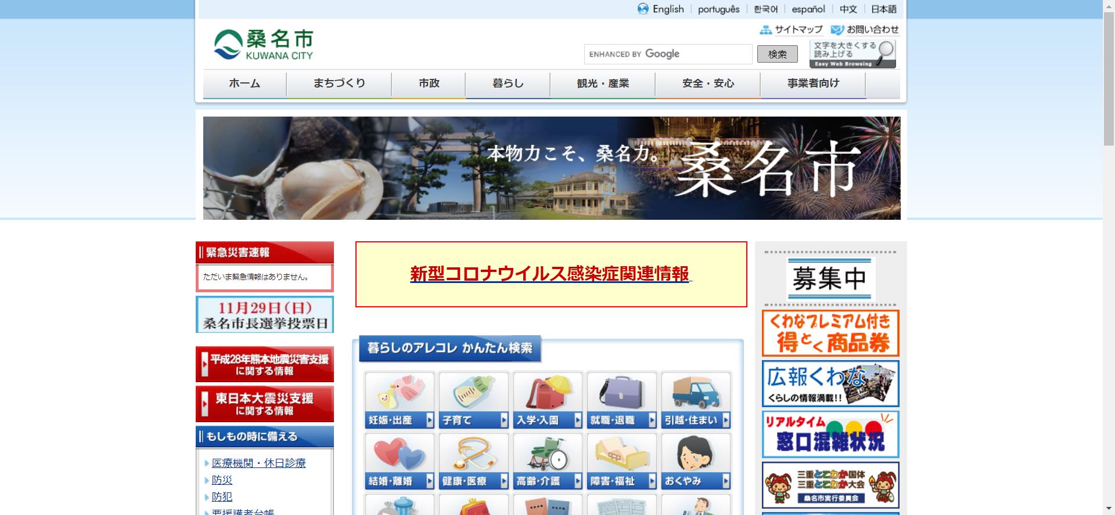The image size is (1115, 515).
Task: Open the 11月29日 桑名市長選挙投票日 banner
Action: point(265,314)
